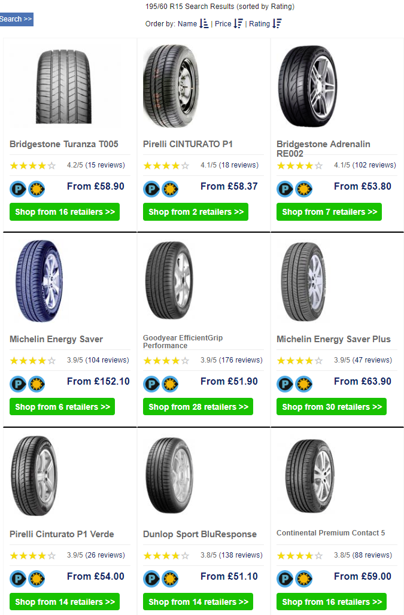Open Goodyear EfficientGrip Performance title link
Screen dimensions: 404x615
click(183, 342)
